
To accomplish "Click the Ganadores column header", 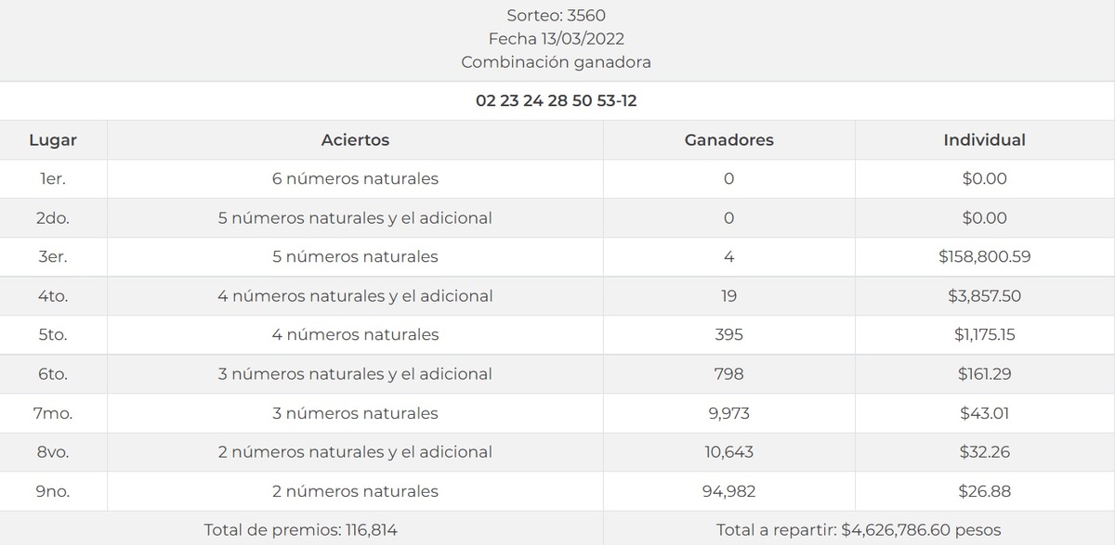I will click(728, 140).
